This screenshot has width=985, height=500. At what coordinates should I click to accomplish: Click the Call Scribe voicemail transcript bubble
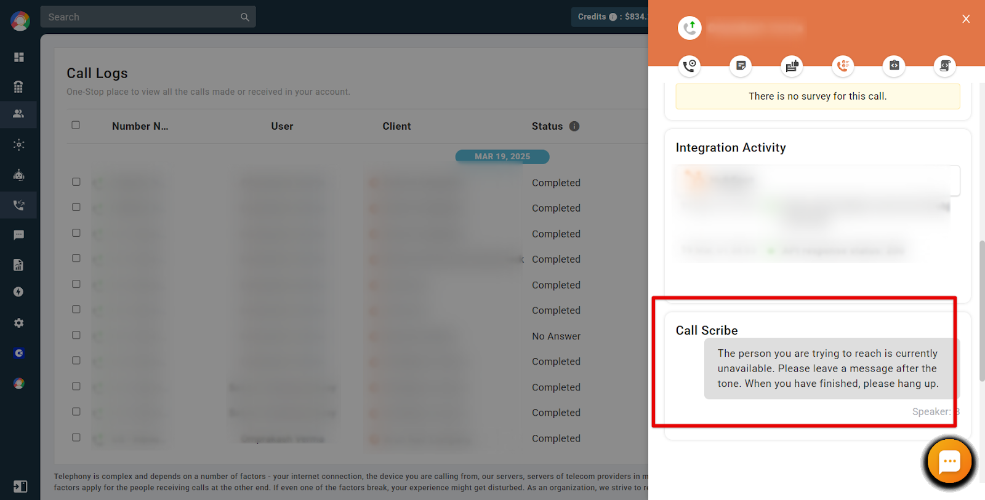pos(832,368)
